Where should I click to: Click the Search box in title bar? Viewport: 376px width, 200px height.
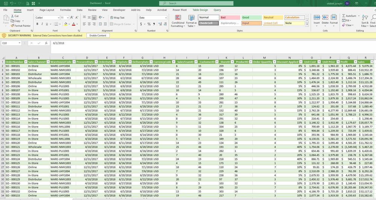[196, 3]
